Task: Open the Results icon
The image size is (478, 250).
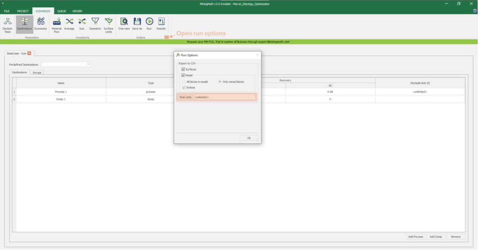Action: click(161, 24)
